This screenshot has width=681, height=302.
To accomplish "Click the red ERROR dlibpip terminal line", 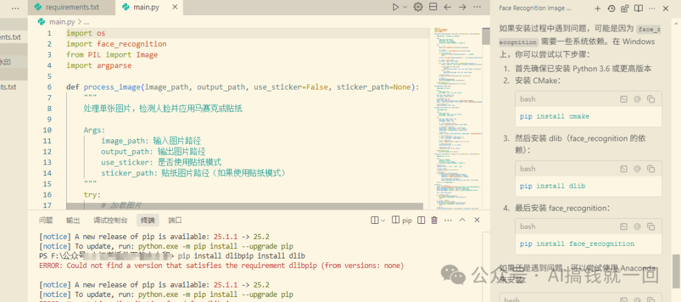I will click(x=221, y=265).
